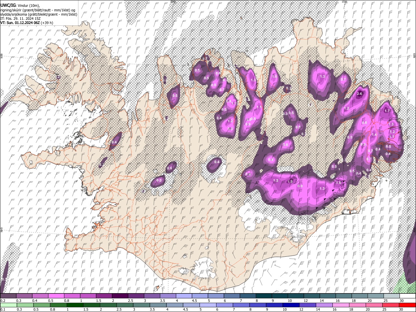Click the 1.0 snowfall value in the north
This screenshot has height=312, width=416.
[274, 77]
